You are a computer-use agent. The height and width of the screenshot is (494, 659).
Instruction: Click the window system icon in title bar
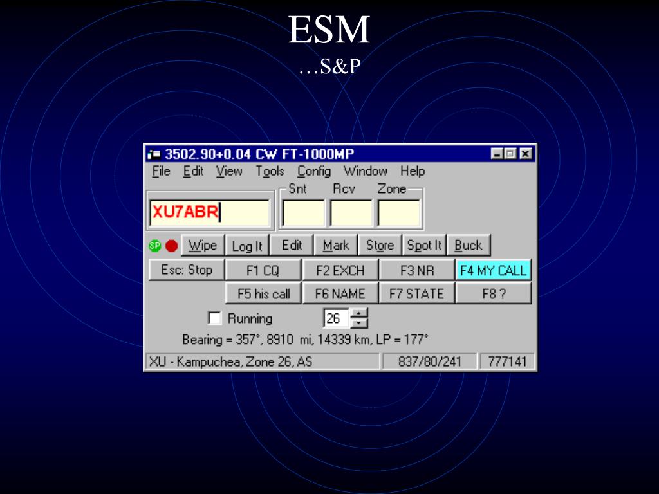[154, 154]
